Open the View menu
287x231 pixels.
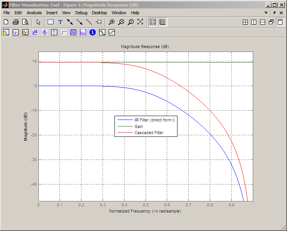pyautogui.click(x=66, y=13)
